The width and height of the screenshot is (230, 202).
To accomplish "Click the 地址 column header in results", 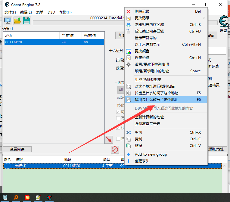I will (31, 36).
